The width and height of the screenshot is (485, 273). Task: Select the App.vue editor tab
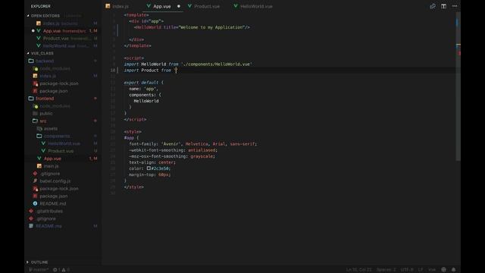click(x=161, y=6)
